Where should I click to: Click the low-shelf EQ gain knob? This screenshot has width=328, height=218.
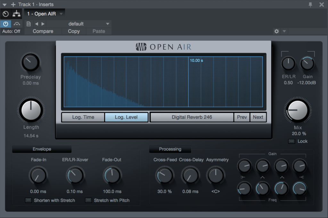pyautogui.click(x=244, y=166)
